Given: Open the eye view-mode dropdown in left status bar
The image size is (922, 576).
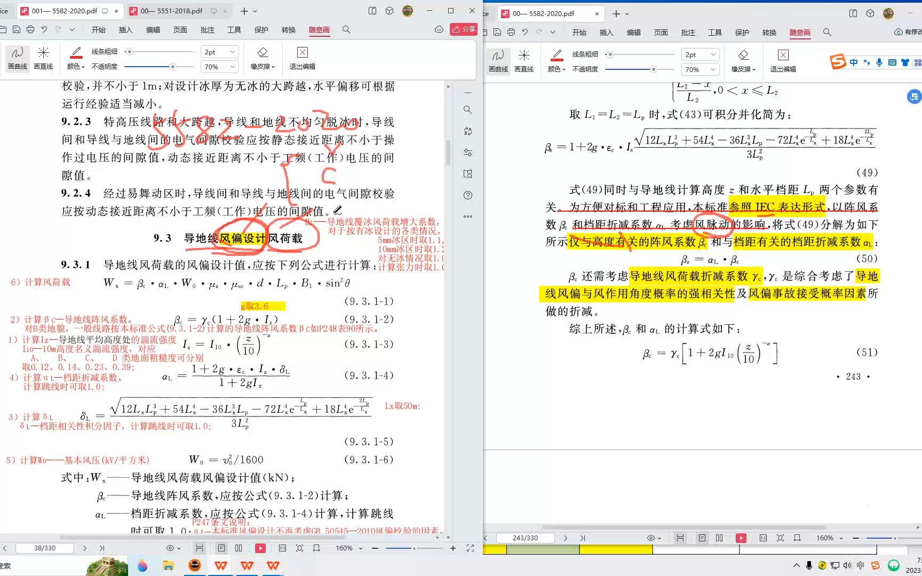Looking at the screenshot, I should tap(174, 548).
